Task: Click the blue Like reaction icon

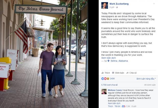Action: coord(103,79)
